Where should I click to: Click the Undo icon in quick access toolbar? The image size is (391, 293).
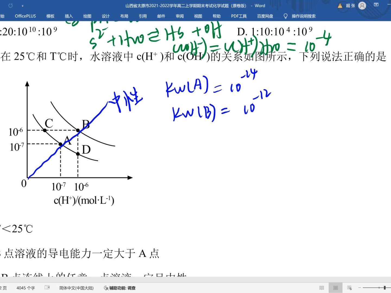click(10, 5)
